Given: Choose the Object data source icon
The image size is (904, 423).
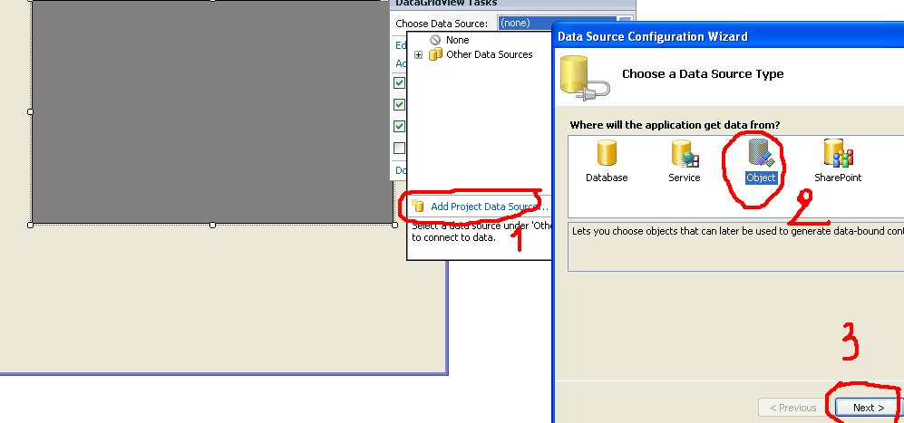Looking at the screenshot, I should click(761, 153).
